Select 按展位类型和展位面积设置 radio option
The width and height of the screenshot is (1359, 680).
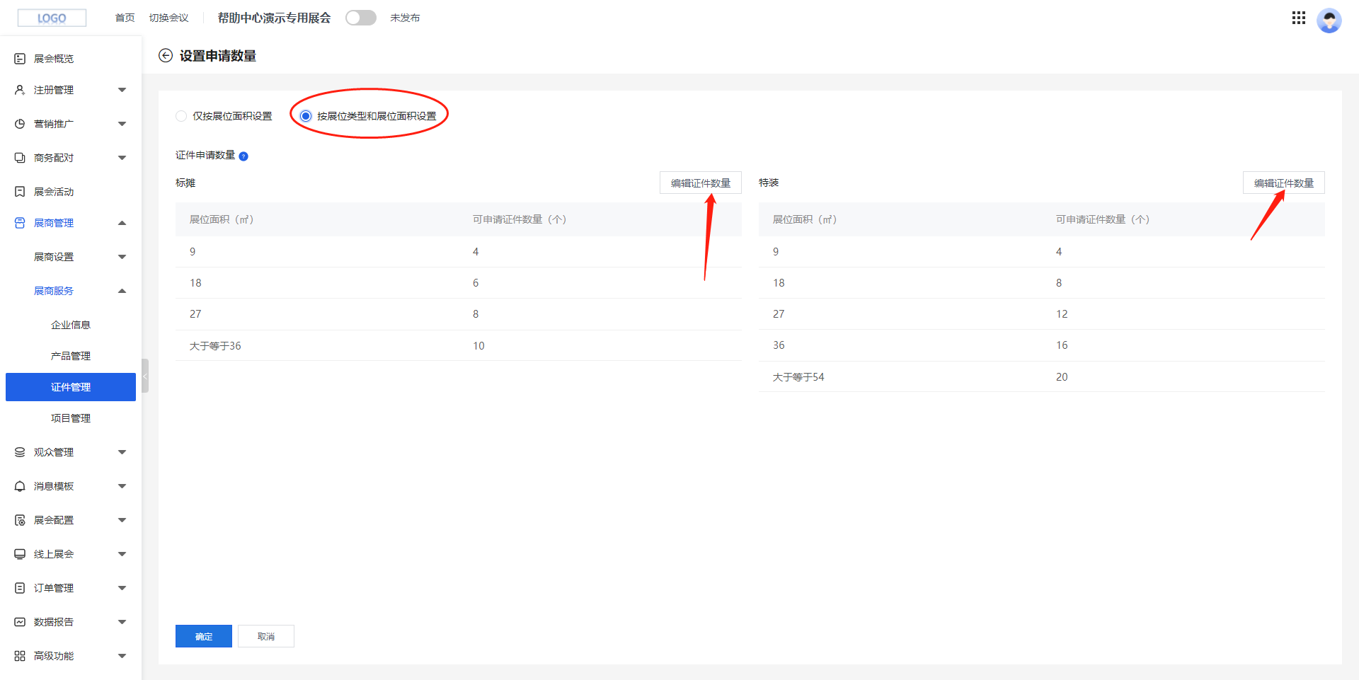click(306, 116)
